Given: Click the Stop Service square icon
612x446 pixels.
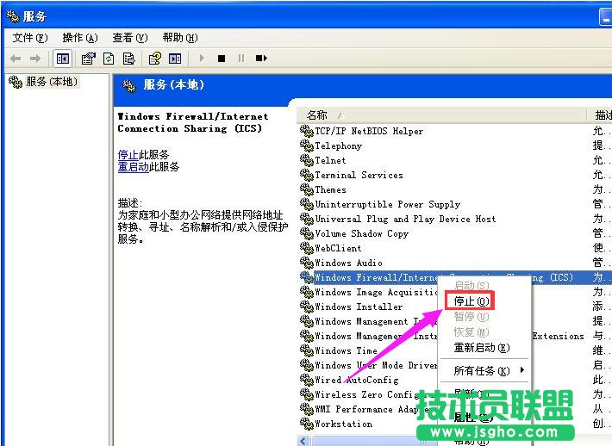Looking at the screenshot, I should 222,59.
